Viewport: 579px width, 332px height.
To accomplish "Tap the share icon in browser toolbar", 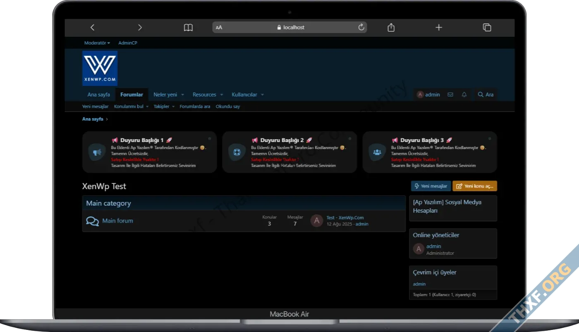I will 391,27.
